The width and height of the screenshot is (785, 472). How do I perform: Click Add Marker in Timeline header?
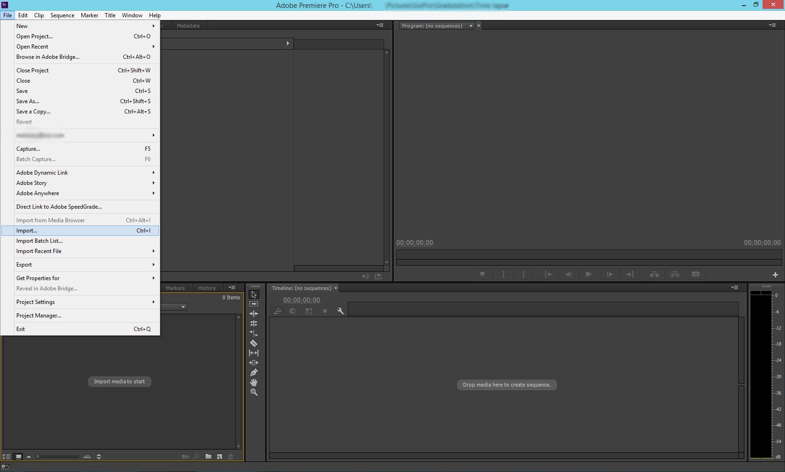325,311
